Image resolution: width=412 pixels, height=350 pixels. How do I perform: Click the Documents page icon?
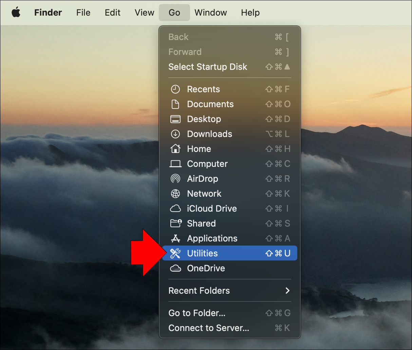pyautogui.click(x=175, y=104)
